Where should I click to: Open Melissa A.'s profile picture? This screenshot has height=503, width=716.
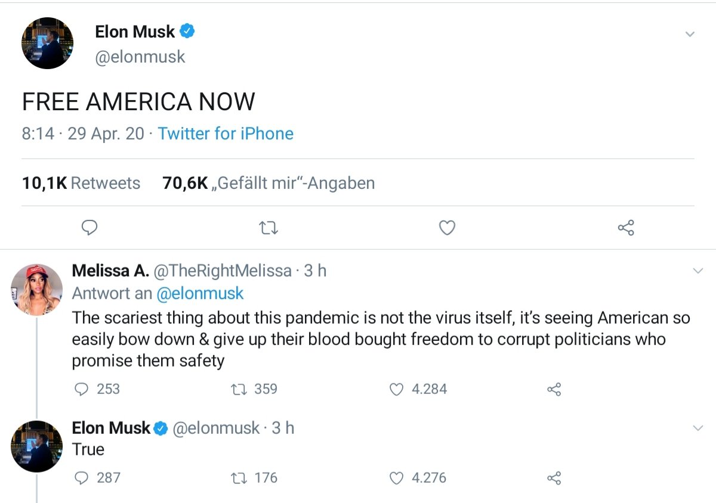coord(36,289)
